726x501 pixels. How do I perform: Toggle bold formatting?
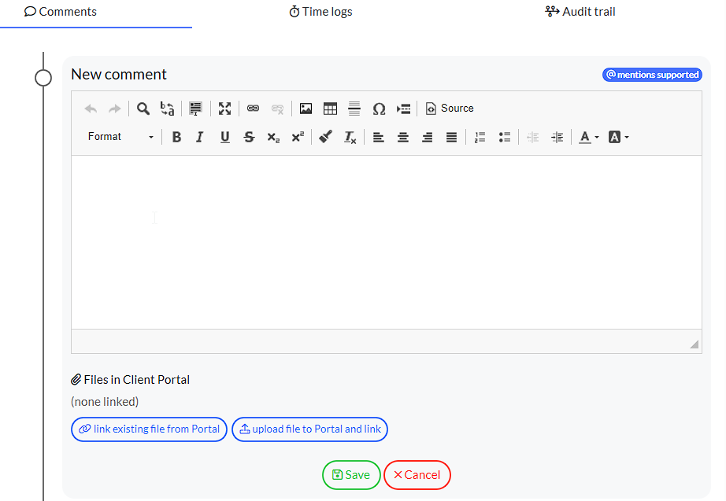click(x=176, y=137)
